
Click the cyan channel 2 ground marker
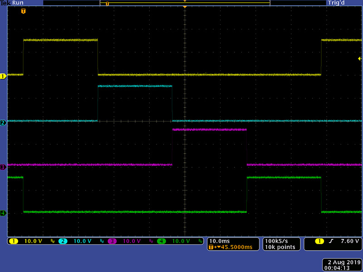click(x=3, y=123)
